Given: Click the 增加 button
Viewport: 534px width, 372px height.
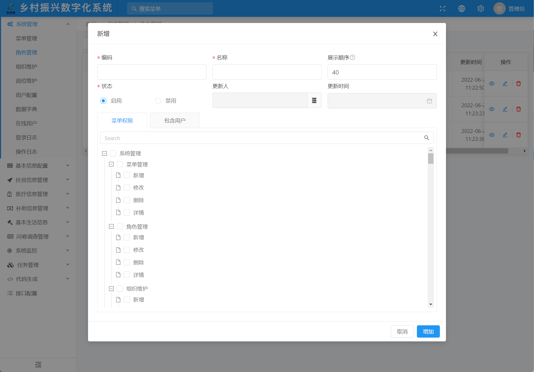Looking at the screenshot, I should pyautogui.click(x=428, y=331).
